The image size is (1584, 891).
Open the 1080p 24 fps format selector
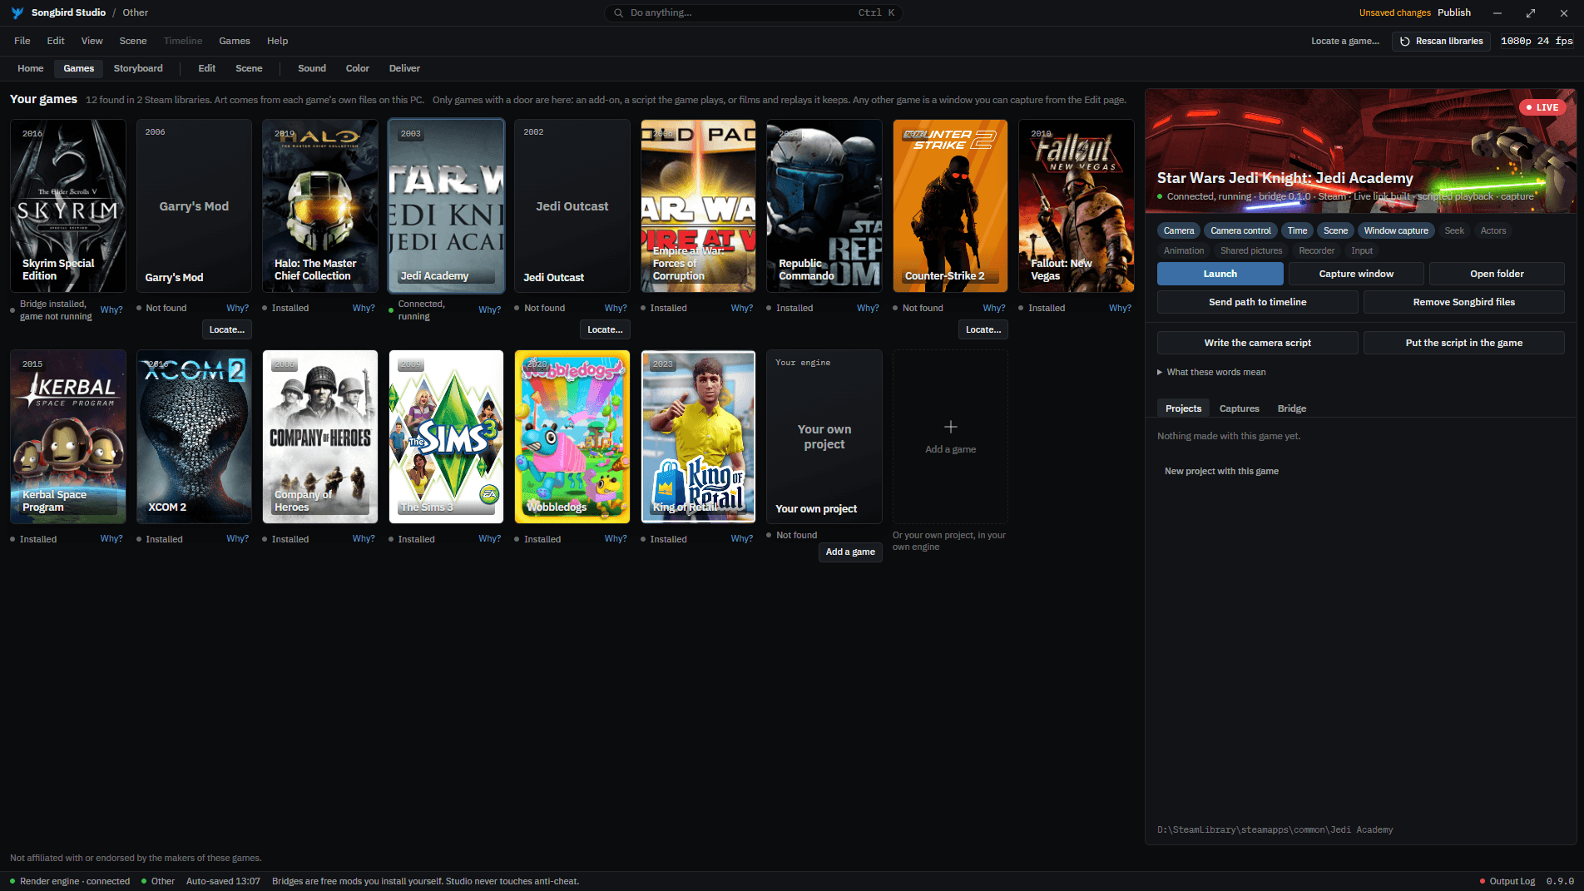1537,41
